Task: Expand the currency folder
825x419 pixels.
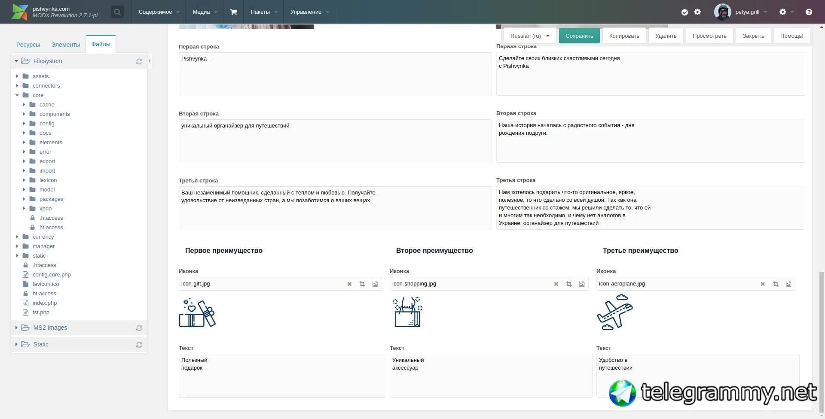Action: (x=17, y=237)
